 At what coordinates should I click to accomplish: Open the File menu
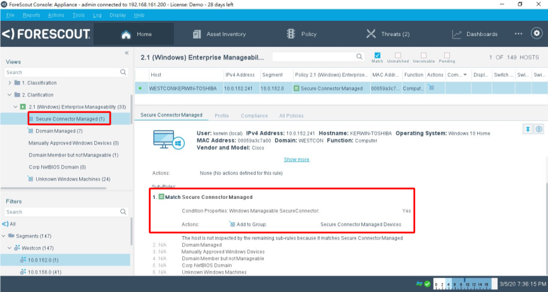point(10,15)
